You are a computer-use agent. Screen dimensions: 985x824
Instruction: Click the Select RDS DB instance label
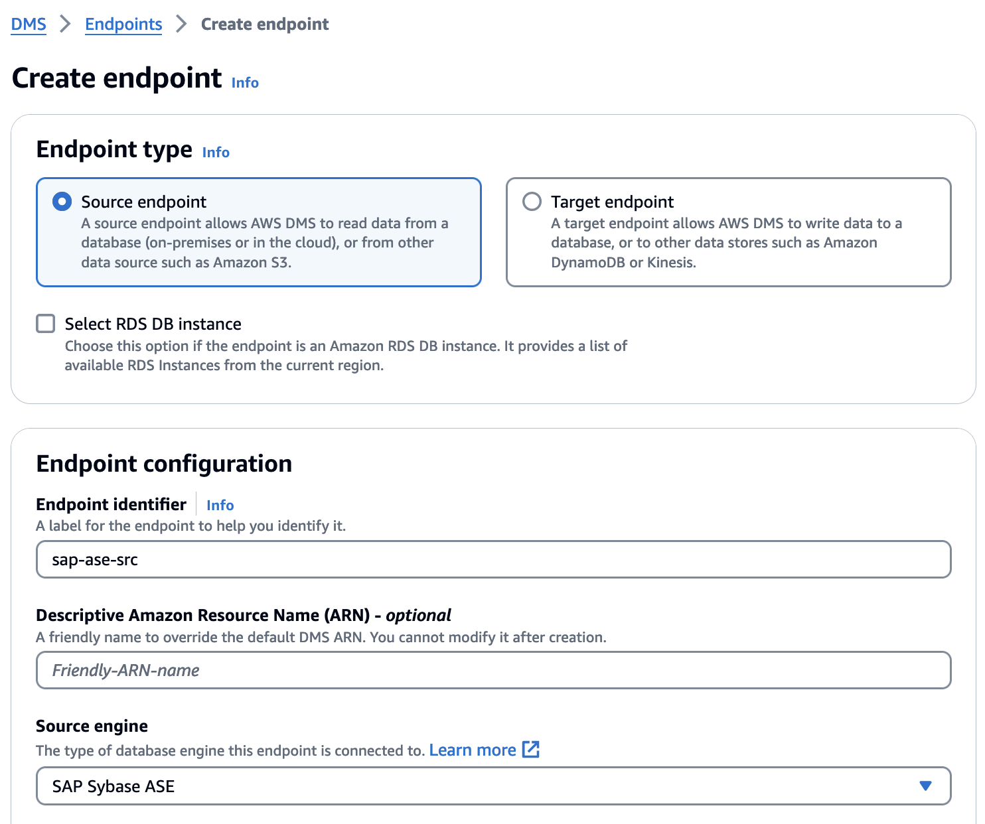tap(153, 324)
